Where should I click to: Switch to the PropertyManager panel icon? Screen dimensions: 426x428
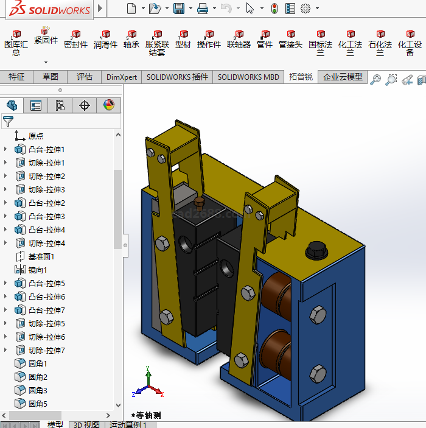pos(36,105)
